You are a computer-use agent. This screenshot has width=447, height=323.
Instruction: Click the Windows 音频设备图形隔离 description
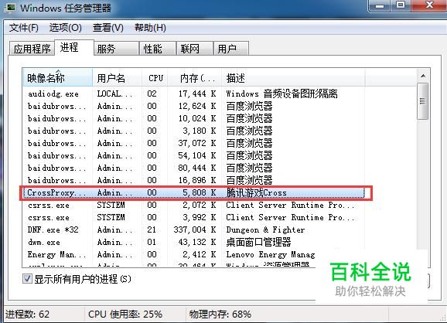tap(282, 93)
